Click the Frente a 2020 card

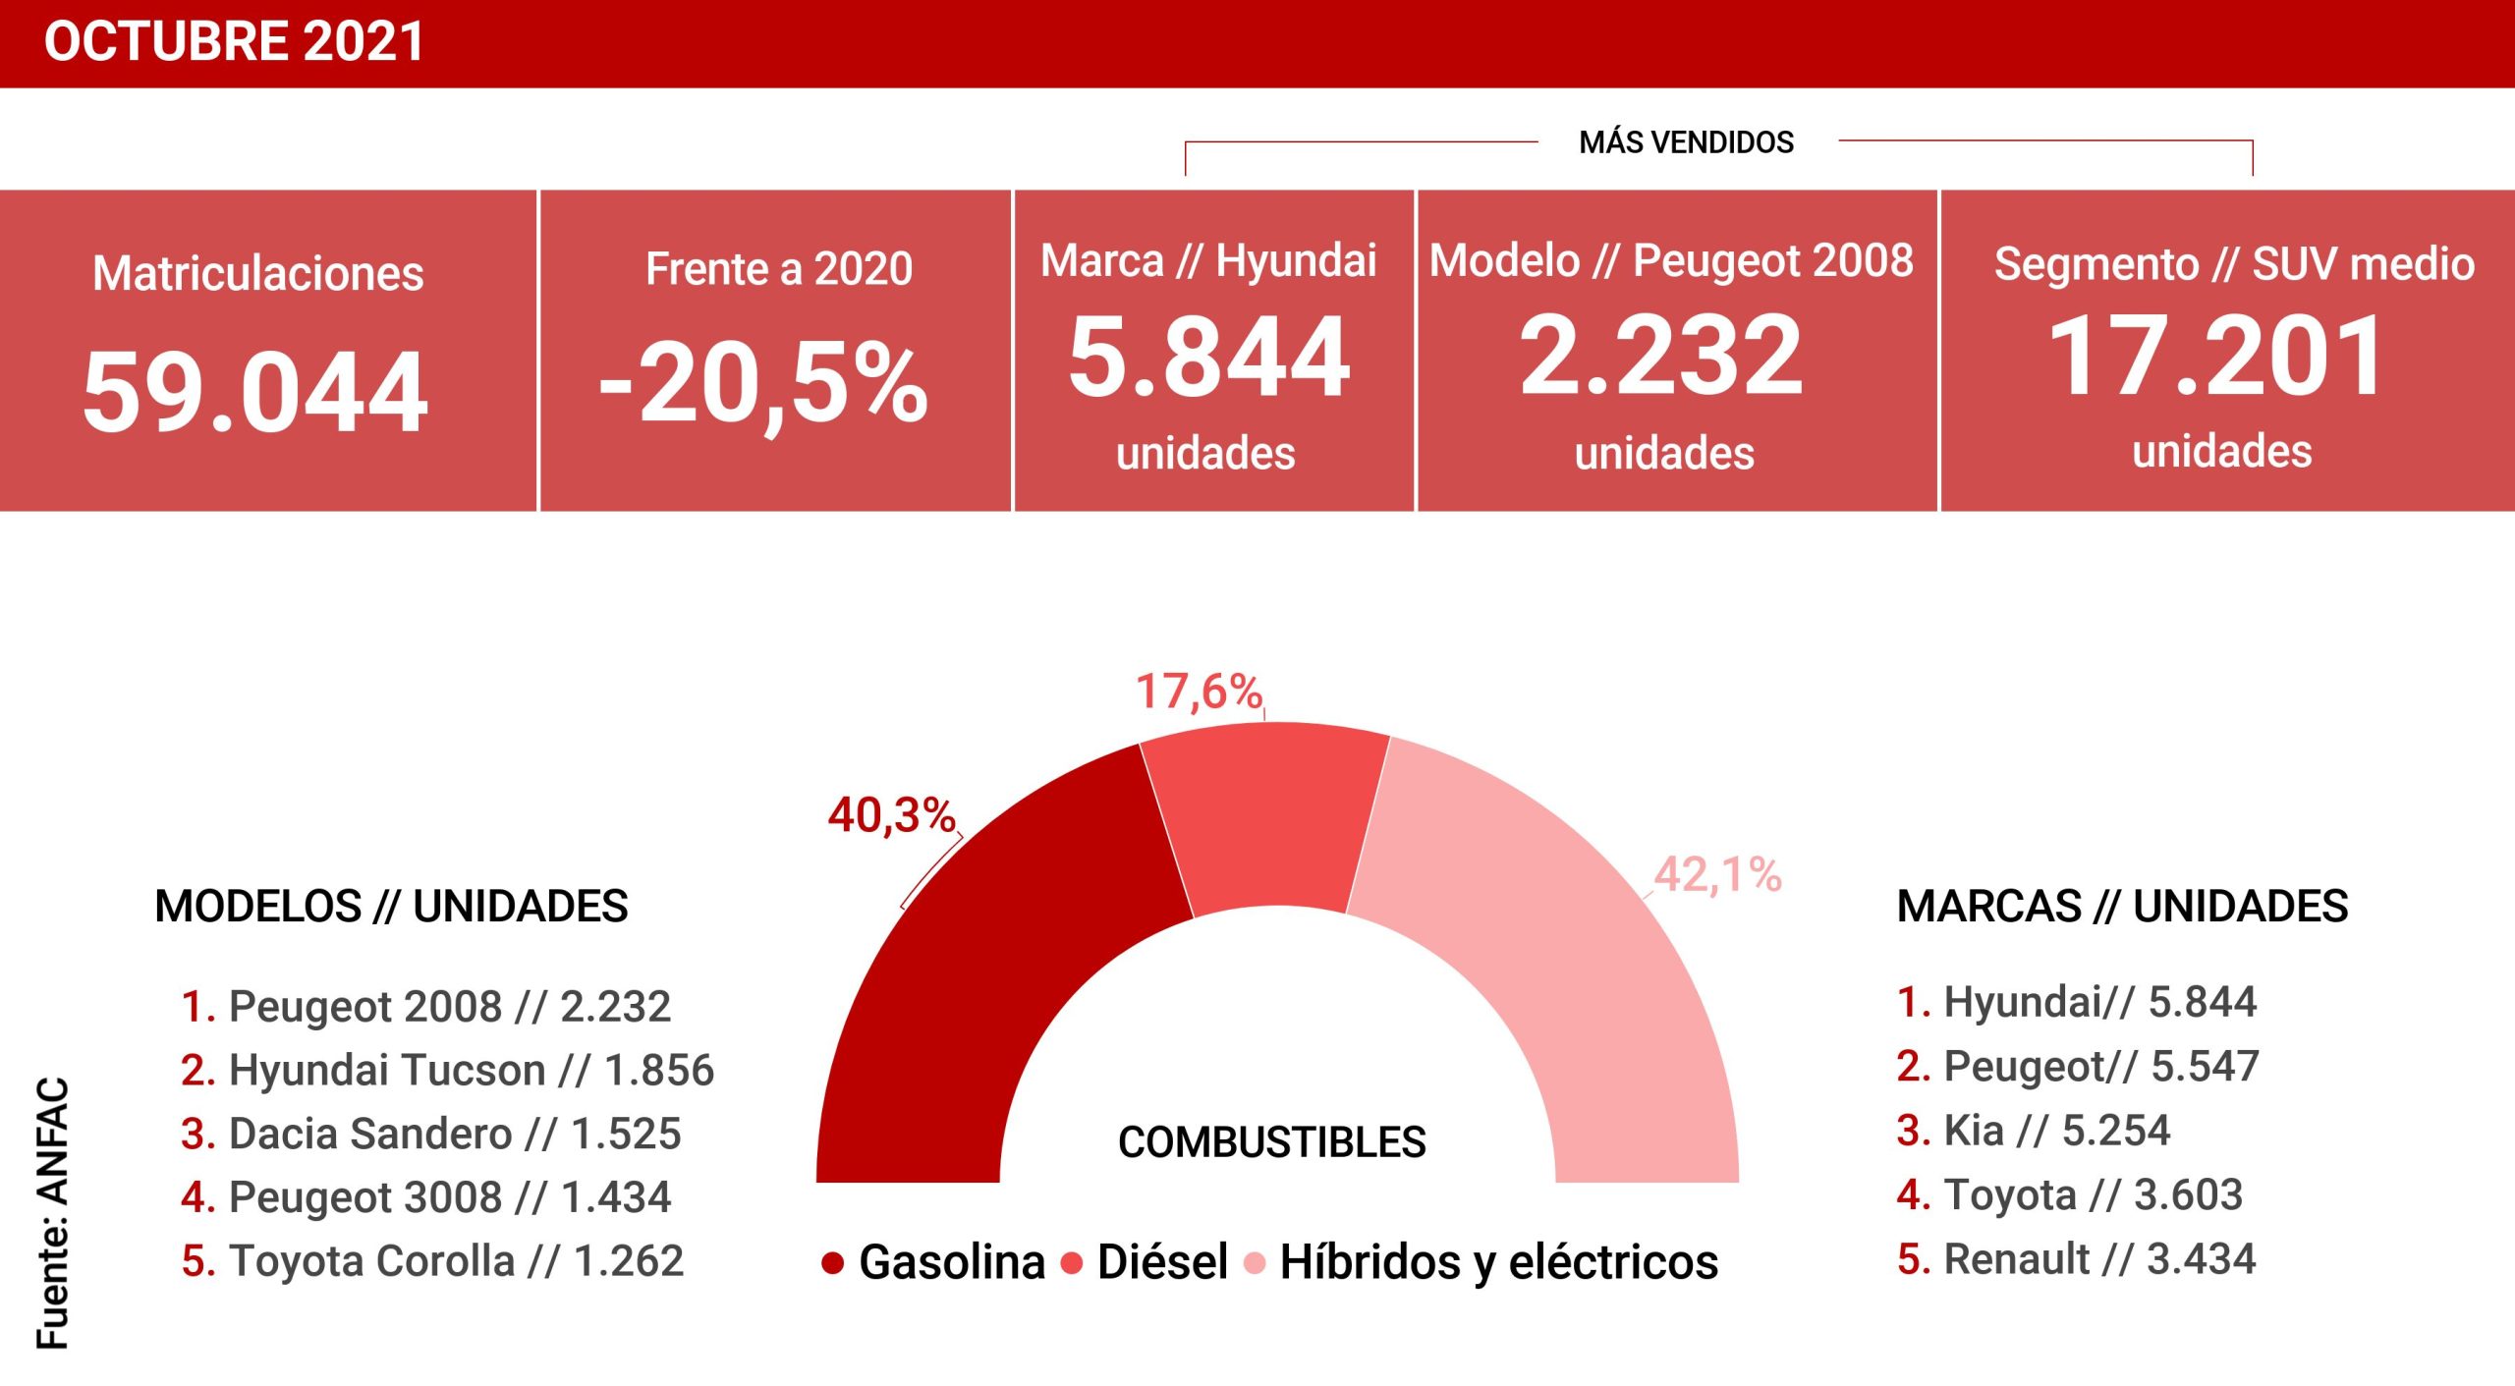(x=775, y=351)
